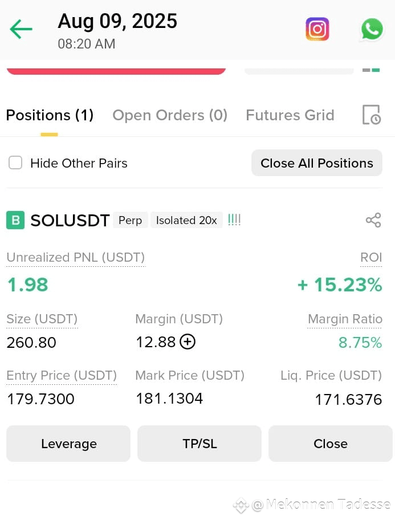
Task: Open the Instagram share icon
Action: [x=317, y=29]
